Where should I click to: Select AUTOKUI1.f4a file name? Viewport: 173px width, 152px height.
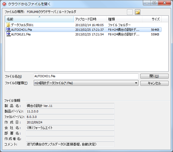pos(21,34)
